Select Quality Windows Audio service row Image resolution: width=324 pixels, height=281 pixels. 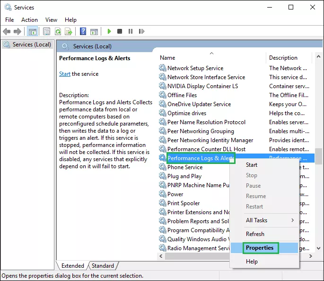(194, 239)
